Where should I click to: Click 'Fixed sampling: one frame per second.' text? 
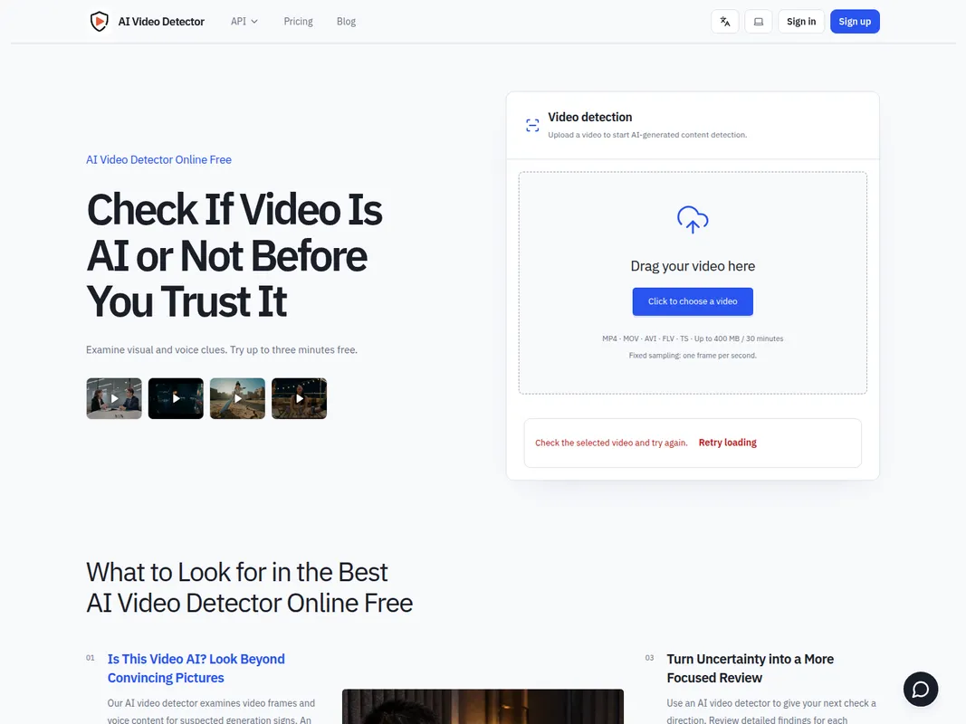693,356
